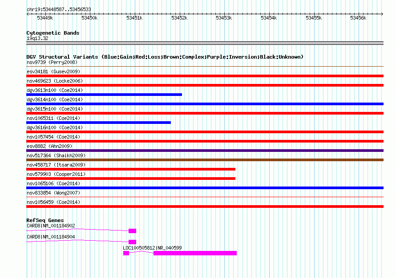Select the 19q13.32 band label
This screenshot has height=278, width=396.
pos(37,38)
